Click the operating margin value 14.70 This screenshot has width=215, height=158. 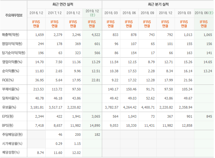click(39, 62)
